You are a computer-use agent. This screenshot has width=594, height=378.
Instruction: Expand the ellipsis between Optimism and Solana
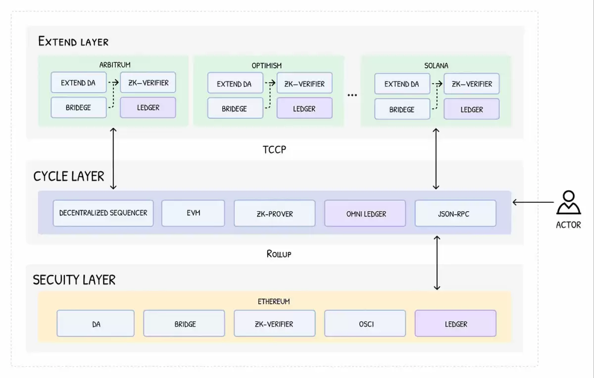[352, 94]
